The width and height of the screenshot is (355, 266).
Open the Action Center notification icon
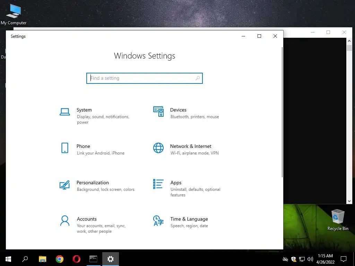[344, 259]
